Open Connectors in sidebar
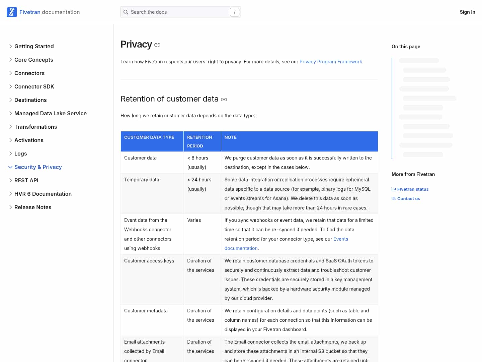This screenshot has height=362, width=482. click(x=29, y=73)
